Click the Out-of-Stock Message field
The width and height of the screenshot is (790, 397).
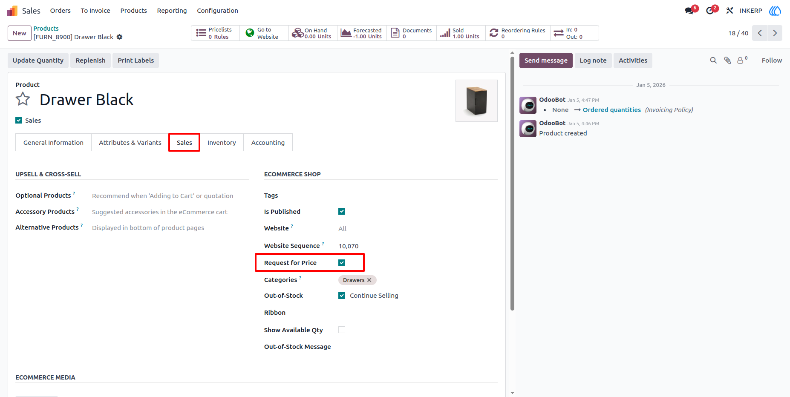click(x=418, y=347)
